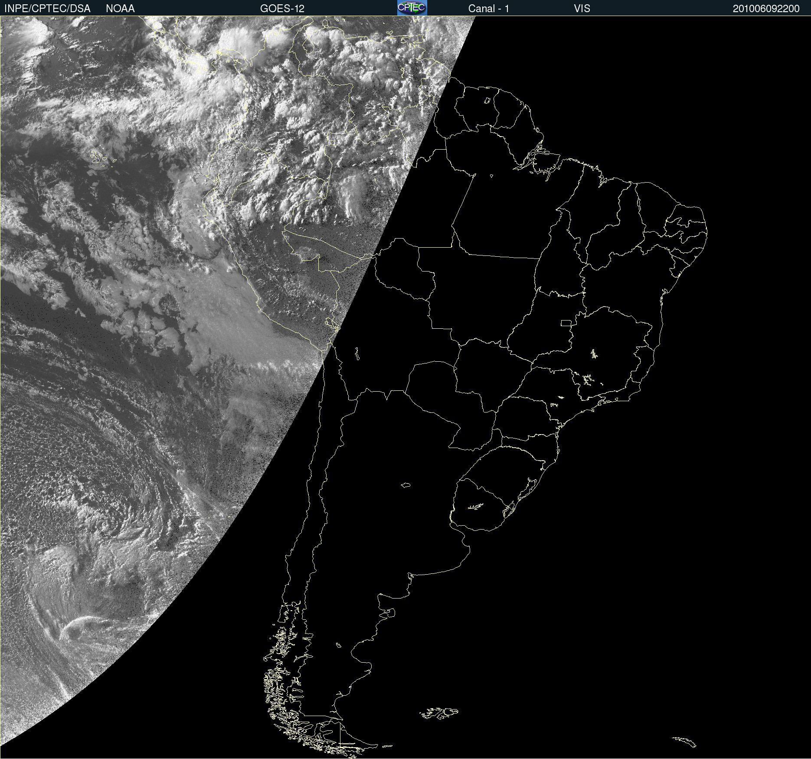The image size is (811, 759).
Task: Click the CPTEC logo in header
Action: pyautogui.click(x=412, y=8)
